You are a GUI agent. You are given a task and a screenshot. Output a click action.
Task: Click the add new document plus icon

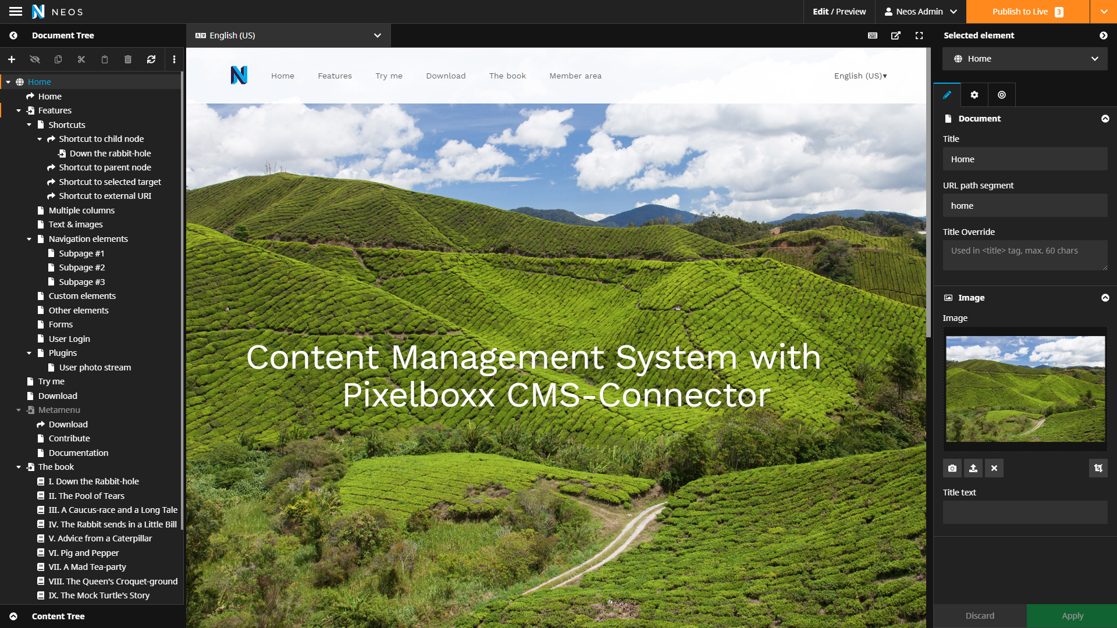pyautogui.click(x=12, y=59)
